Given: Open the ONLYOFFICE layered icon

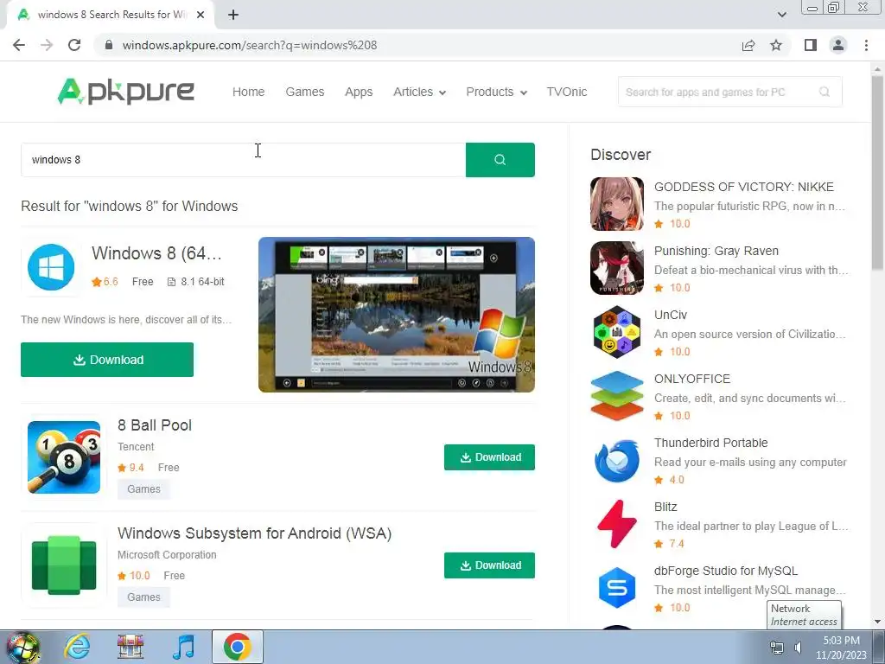Looking at the screenshot, I should click(617, 396).
